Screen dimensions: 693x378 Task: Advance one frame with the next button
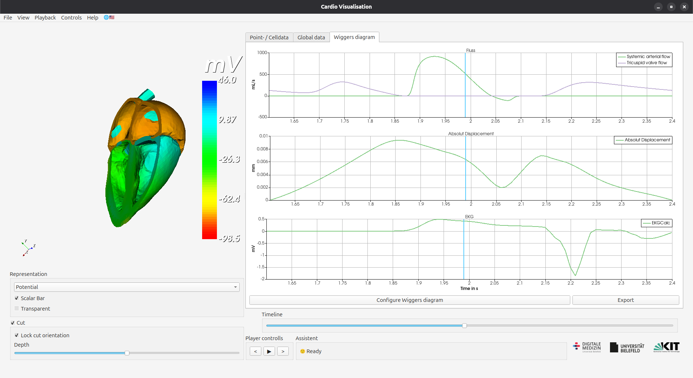(283, 351)
